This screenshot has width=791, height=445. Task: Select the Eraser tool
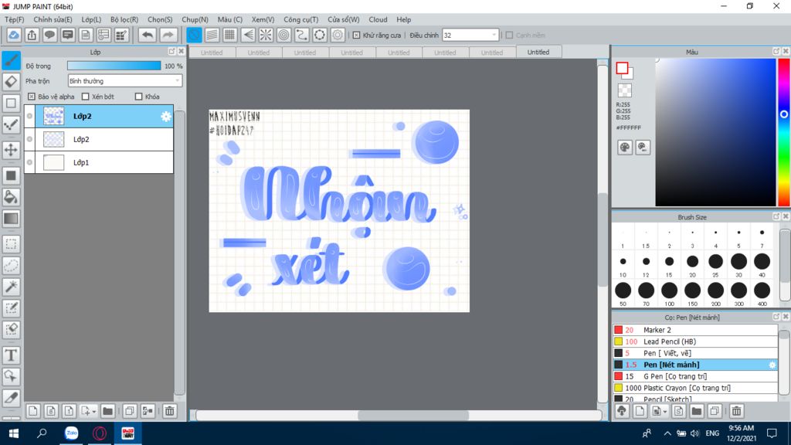(11, 82)
